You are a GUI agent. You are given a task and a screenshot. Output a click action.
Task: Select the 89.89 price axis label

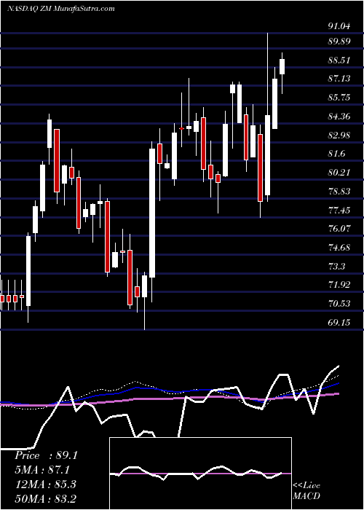[339, 42]
